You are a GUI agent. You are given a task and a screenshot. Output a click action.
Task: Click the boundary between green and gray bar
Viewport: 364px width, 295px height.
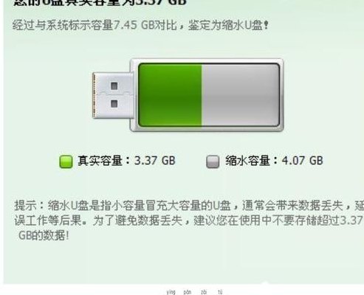click(x=202, y=95)
